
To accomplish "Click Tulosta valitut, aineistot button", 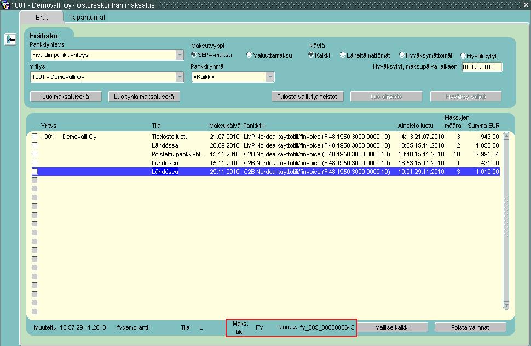I will tap(307, 97).
